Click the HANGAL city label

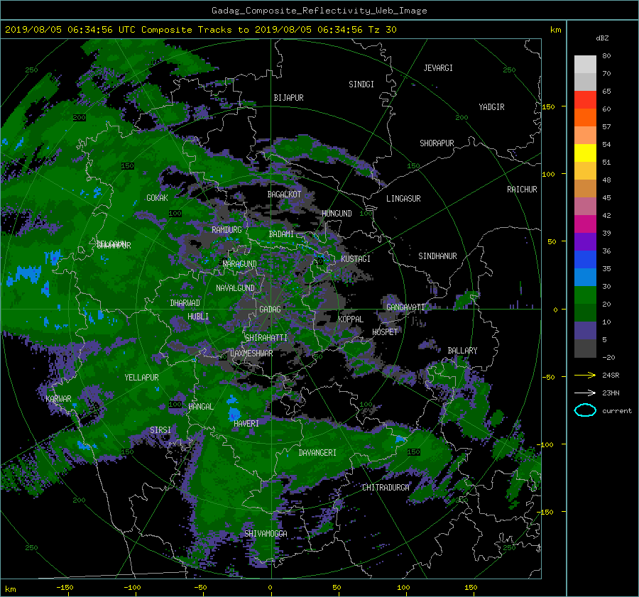201,407
